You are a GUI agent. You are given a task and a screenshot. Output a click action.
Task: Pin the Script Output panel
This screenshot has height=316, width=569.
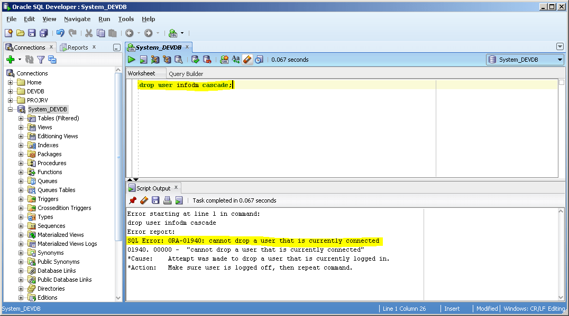tap(133, 200)
